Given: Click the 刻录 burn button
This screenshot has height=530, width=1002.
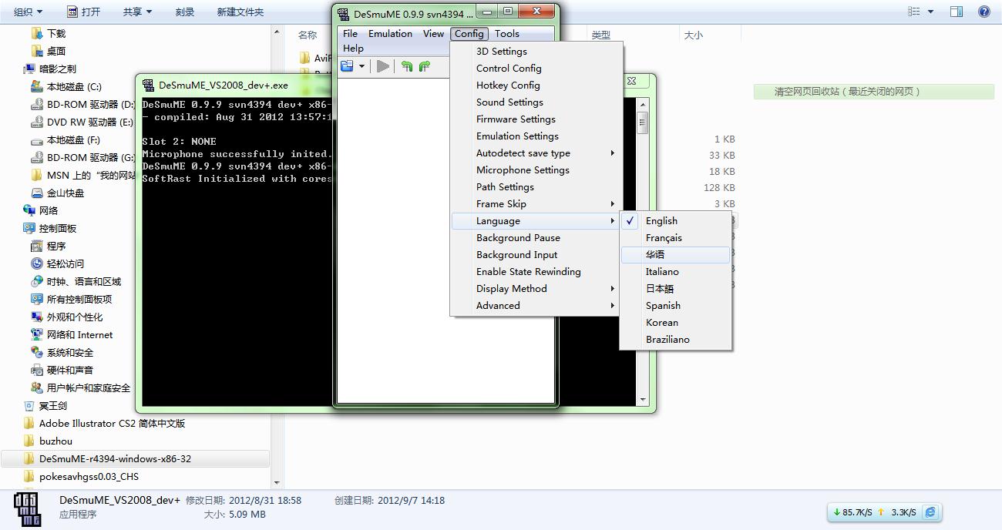Looking at the screenshot, I should point(184,12).
